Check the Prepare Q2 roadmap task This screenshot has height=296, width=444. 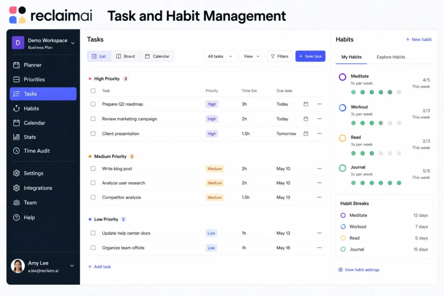pyautogui.click(x=93, y=104)
